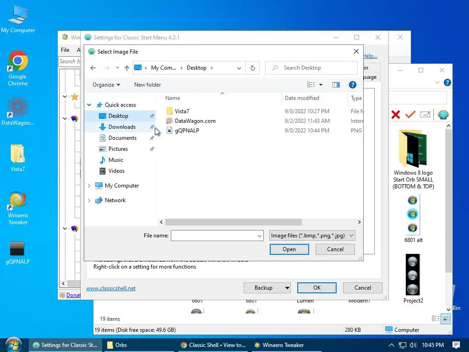Open My Computer desktop icon
Image resolution: width=469 pixels, height=352 pixels.
18,19
